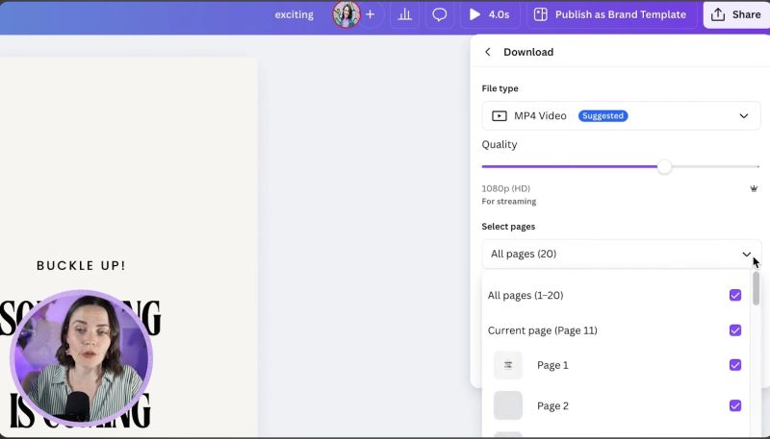
Task: Open the comments speech bubble icon
Action: pyautogui.click(x=440, y=14)
